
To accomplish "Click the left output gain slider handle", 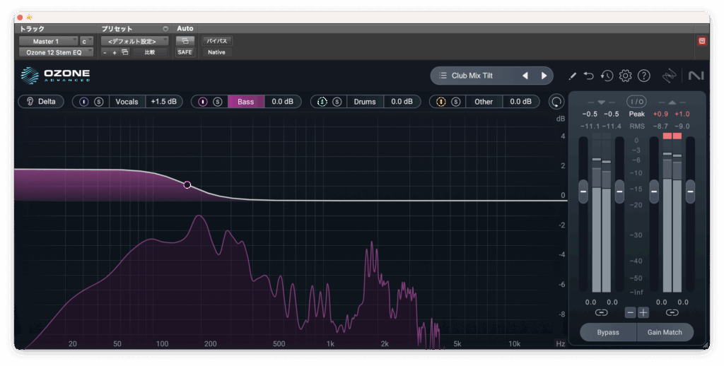I will click(654, 191).
